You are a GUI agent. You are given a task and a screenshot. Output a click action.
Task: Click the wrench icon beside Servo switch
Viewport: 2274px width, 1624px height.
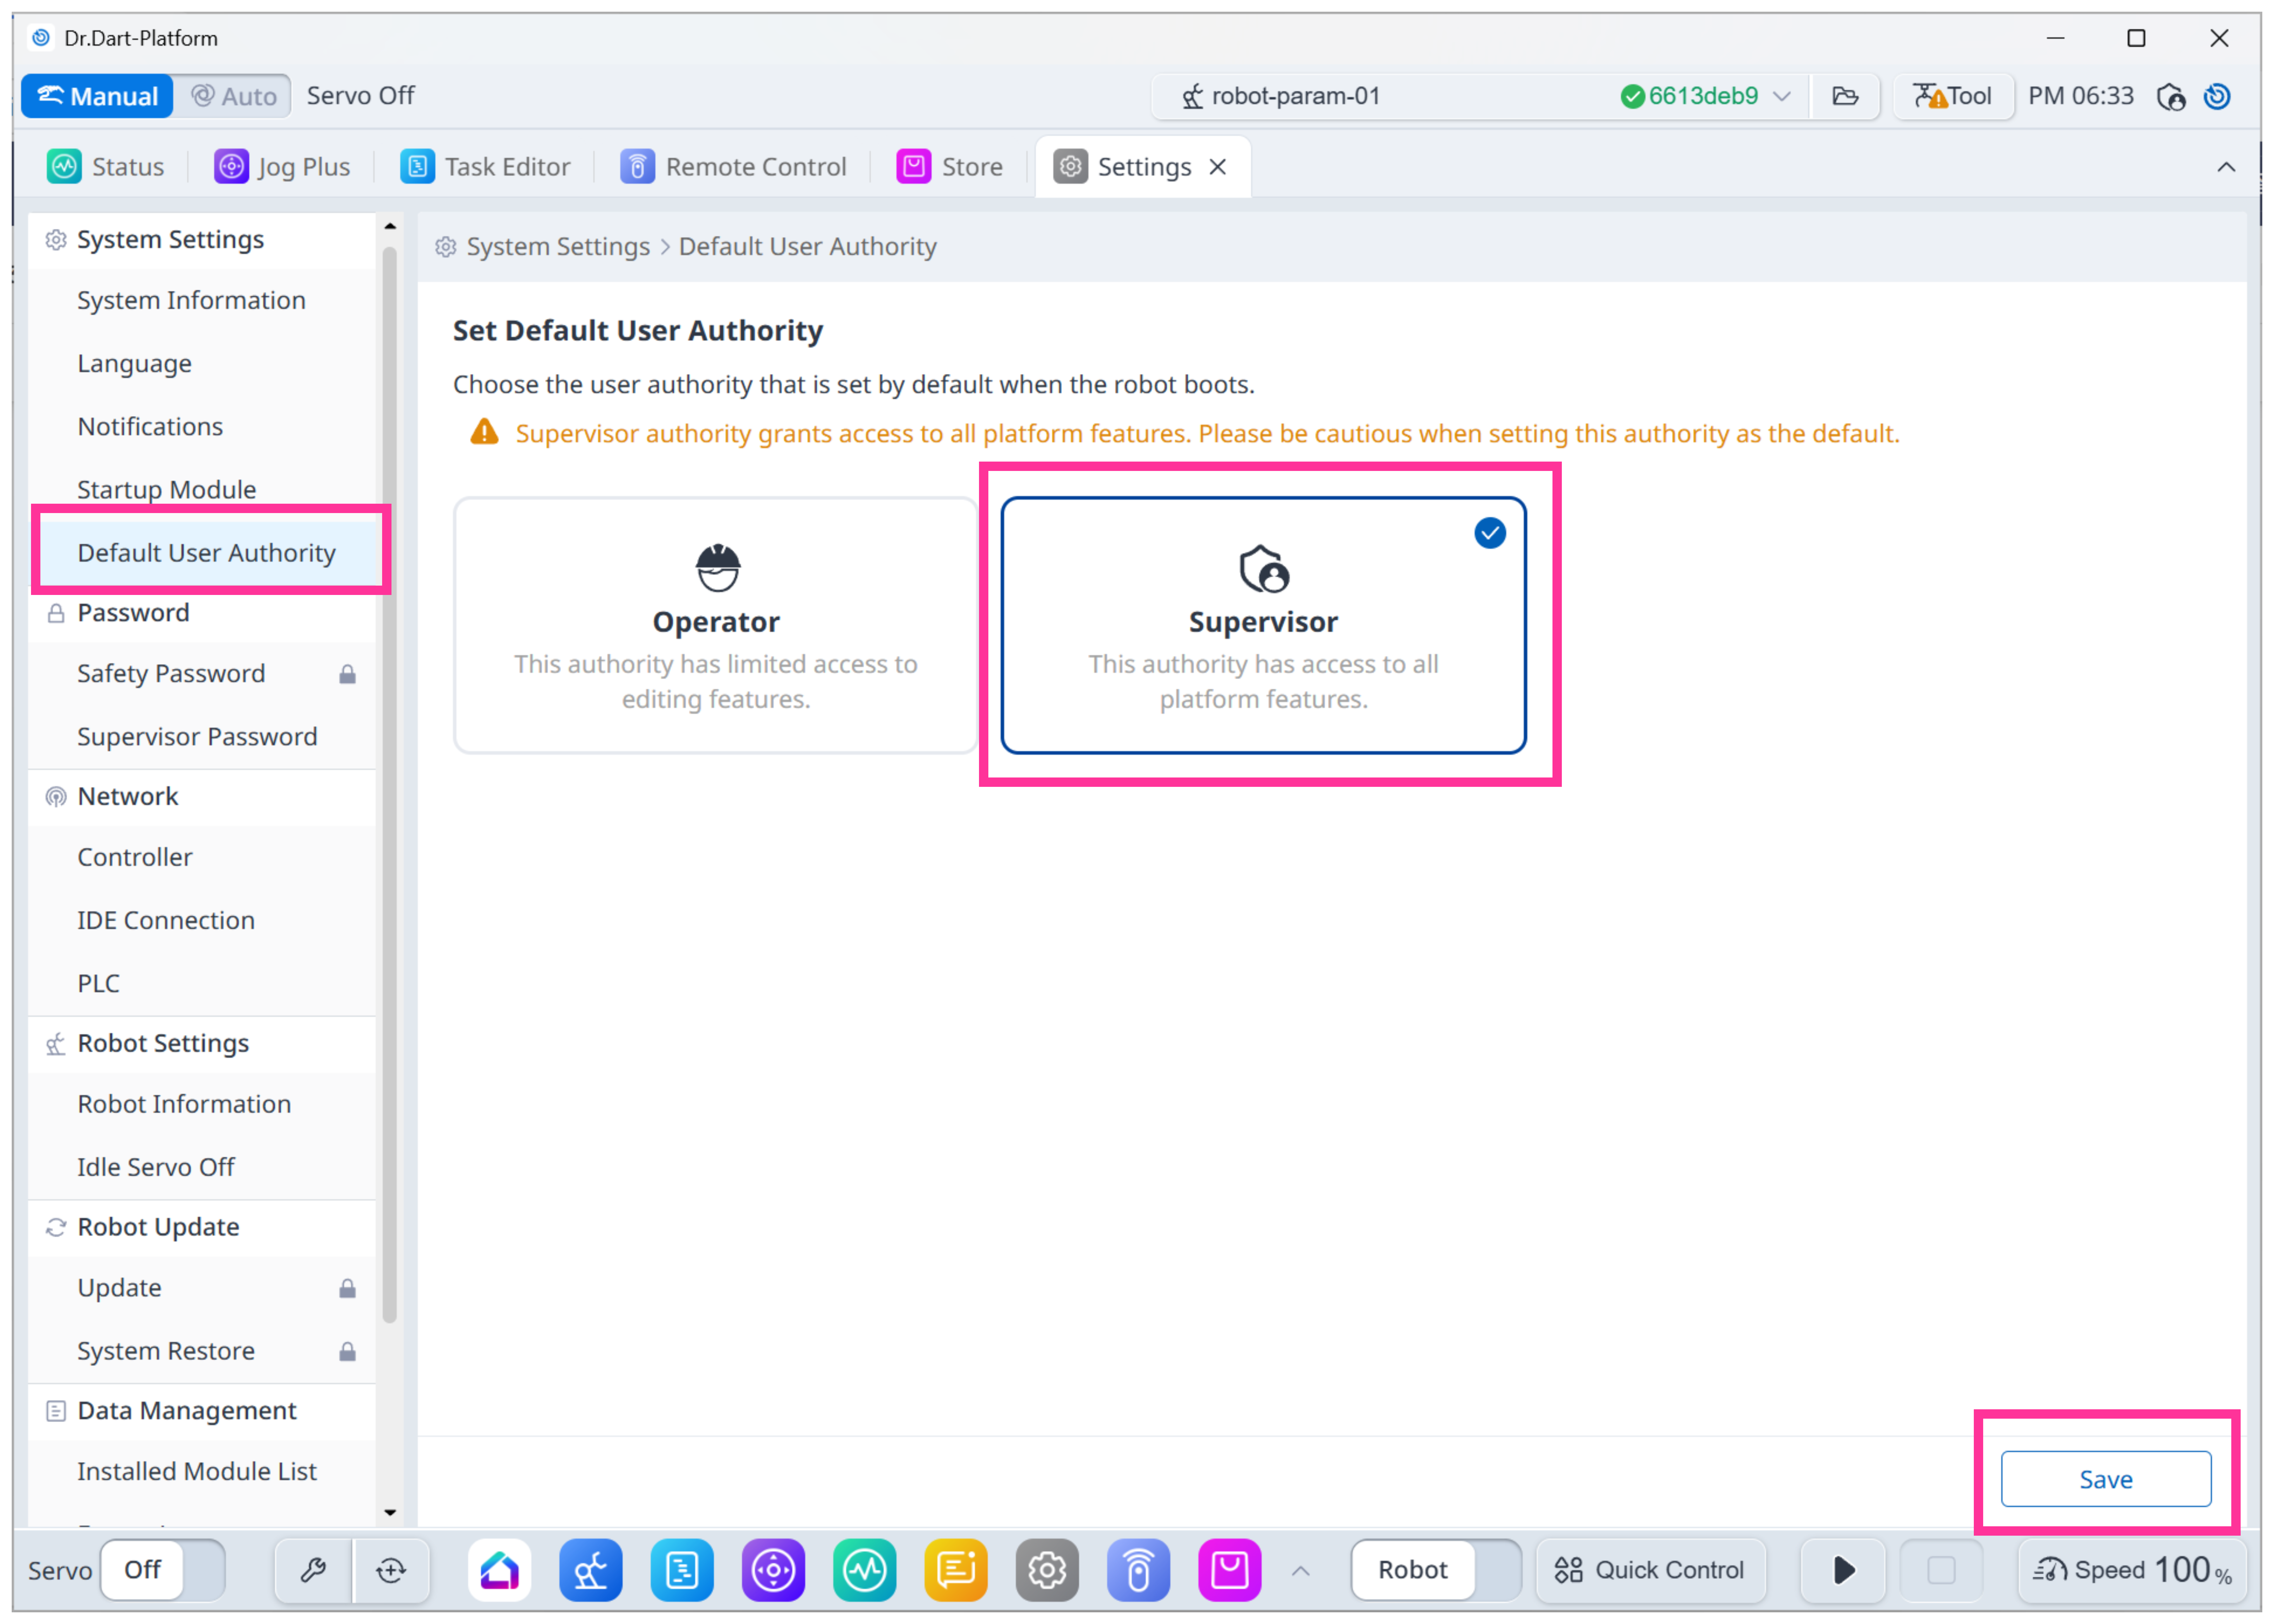click(x=313, y=1570)
